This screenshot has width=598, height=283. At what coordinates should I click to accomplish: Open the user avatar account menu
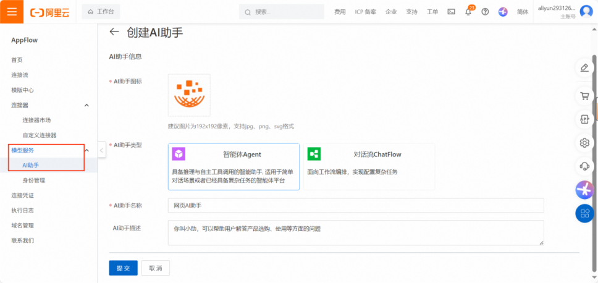point(586,12)
